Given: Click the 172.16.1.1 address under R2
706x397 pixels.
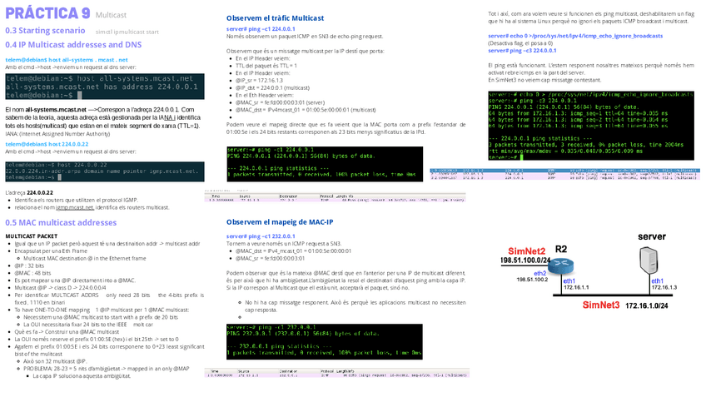Looking at the screenshot, I should pos(576,287).
